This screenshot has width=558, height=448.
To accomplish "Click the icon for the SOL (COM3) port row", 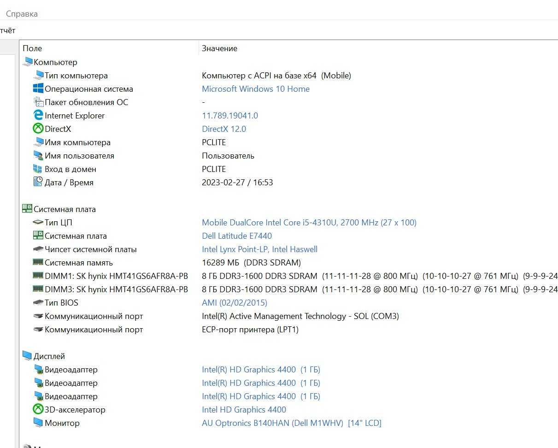I will pyautogui.click(x=38, y=316).
